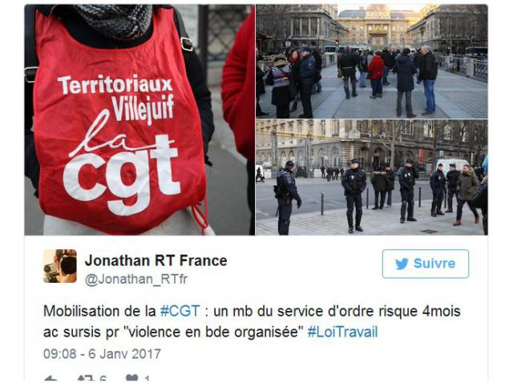The height and width of the screenshot is (383, 513).
Task: Click the tweet text mentioning service d'ordre
Action: click(252, 321)
